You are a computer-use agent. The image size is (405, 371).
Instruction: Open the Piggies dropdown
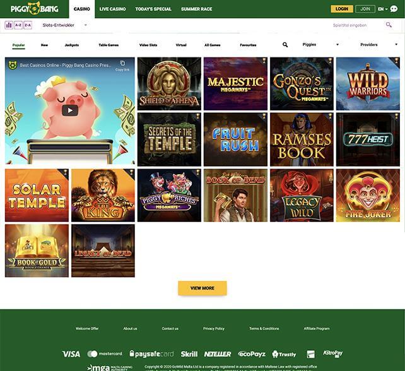(x=320, y=44)
